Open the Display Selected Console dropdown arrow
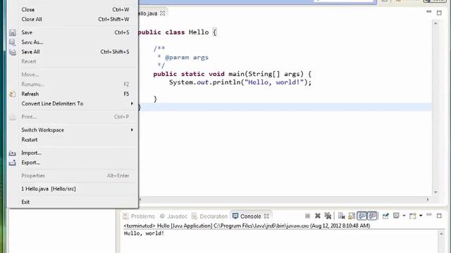 click(404, 216)
